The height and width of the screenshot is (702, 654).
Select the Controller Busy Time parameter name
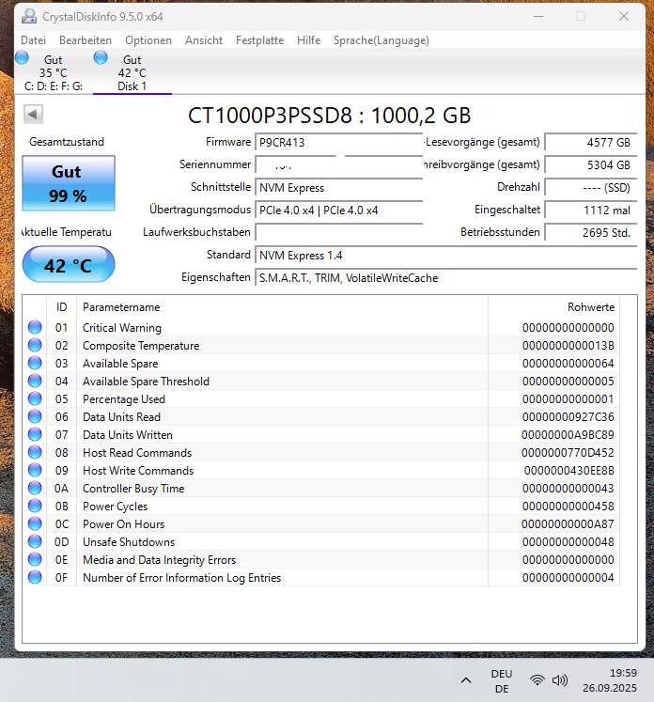(133, 489)
